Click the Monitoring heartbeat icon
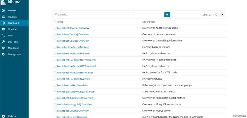Viewport: 247px width, 118px height. point(3,48)
